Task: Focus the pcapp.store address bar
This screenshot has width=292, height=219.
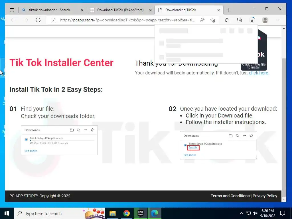Action: coord(127,20)
